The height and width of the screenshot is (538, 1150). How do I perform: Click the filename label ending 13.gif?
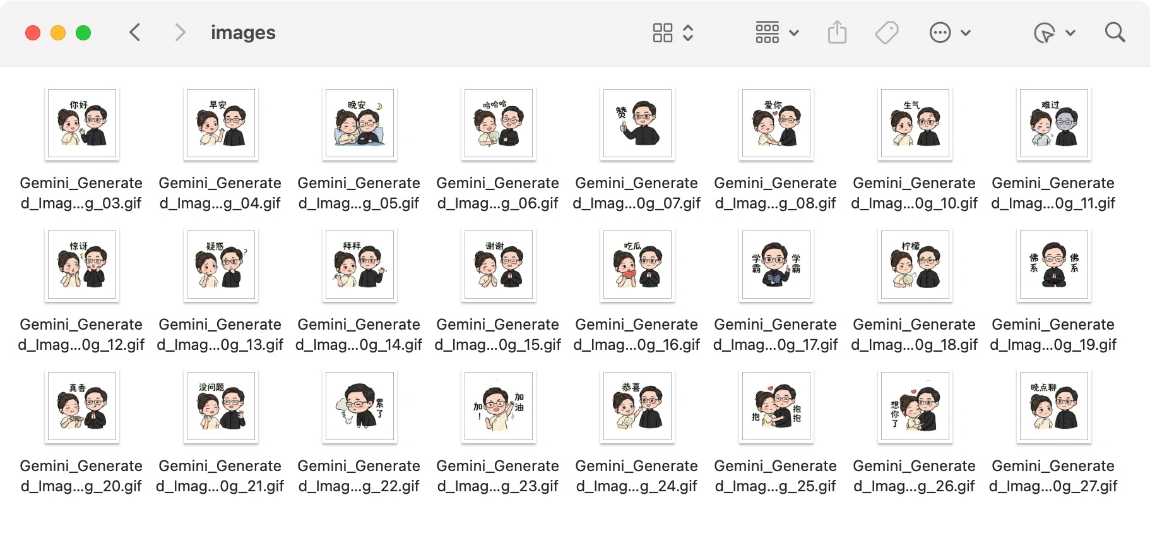(220, 335)
